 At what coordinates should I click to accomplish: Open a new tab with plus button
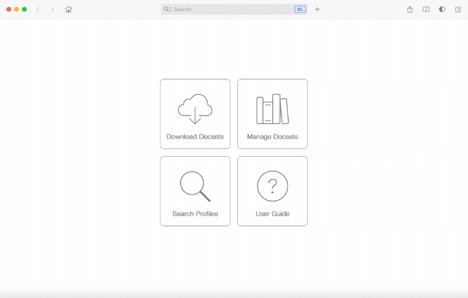pos(317,9)
